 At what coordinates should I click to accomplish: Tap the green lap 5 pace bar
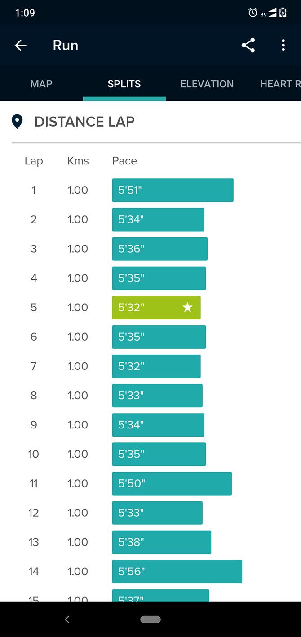pos(156,308)
